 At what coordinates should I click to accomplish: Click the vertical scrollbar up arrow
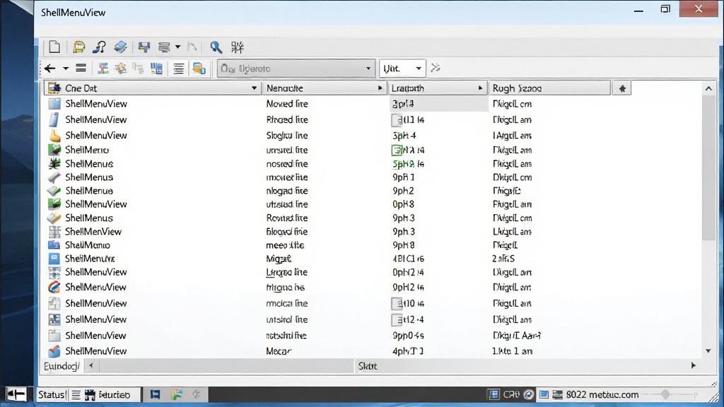click(x=708, y=88)
